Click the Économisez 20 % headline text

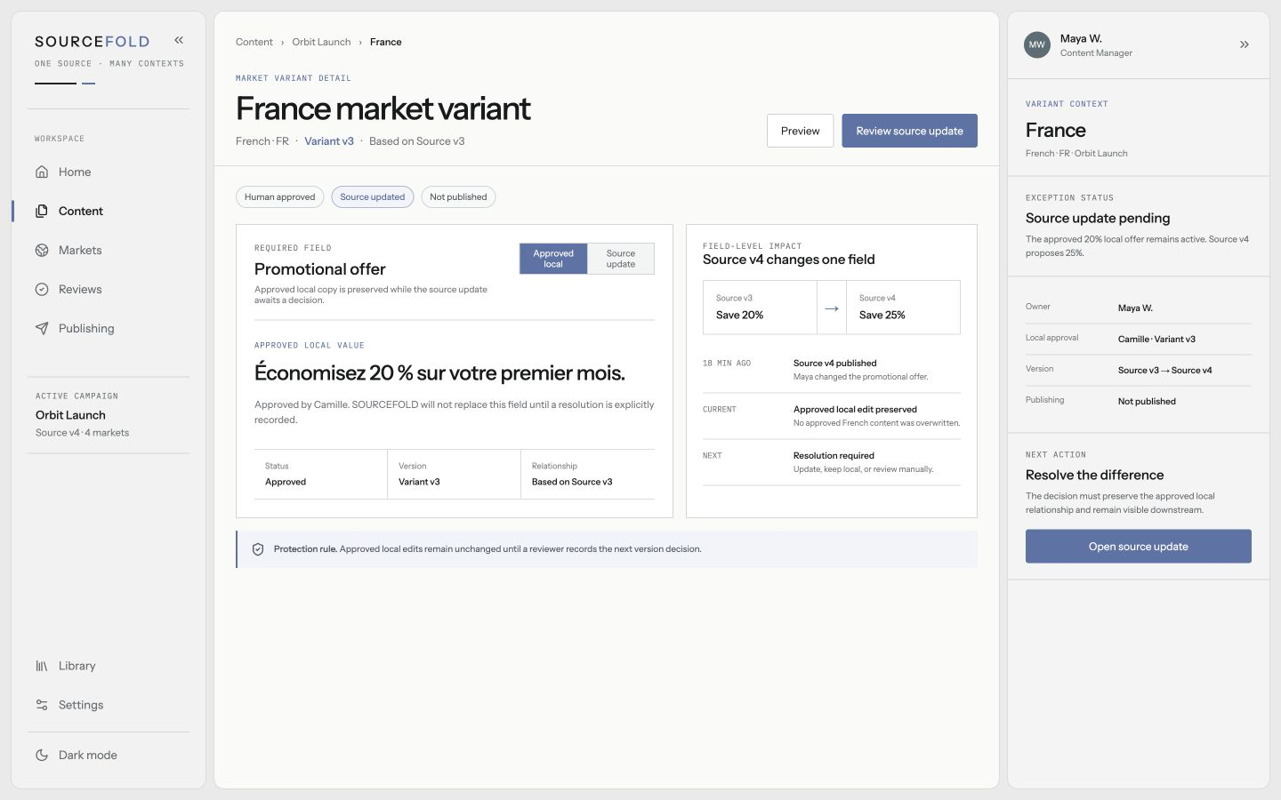pos(439,373)
